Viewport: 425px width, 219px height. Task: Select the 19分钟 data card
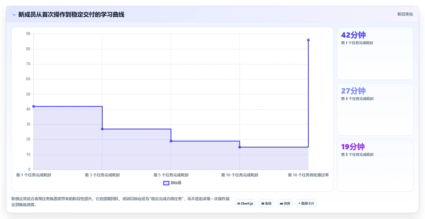point(375,165)
